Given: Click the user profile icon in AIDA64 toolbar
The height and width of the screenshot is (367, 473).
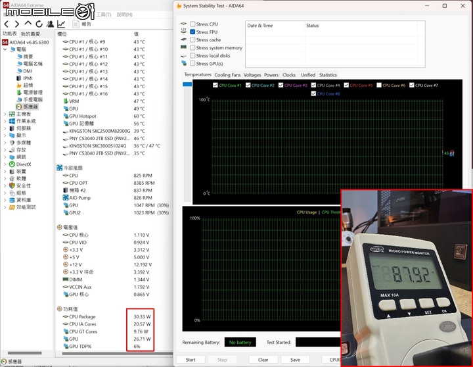Looking at the screenshot, I should coord(51,24).
